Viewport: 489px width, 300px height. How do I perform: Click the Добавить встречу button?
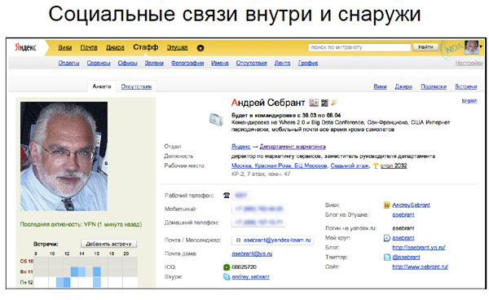(109, 244)
